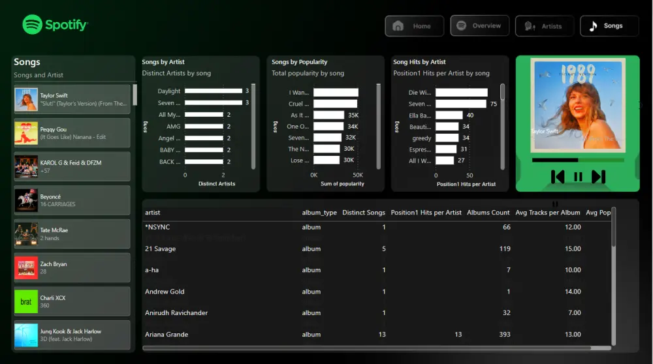Pause the current song
Image resolution: width=653 pixels, height=364 pixels.
tap(578, 177)
